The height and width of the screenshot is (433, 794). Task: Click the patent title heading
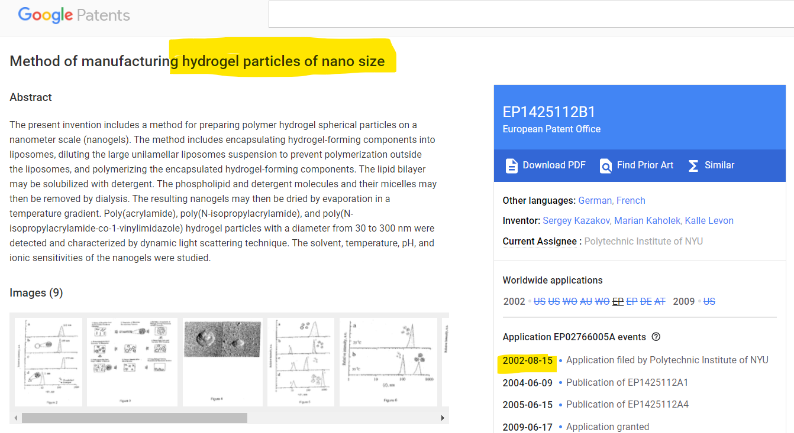(x=197, y=61)
